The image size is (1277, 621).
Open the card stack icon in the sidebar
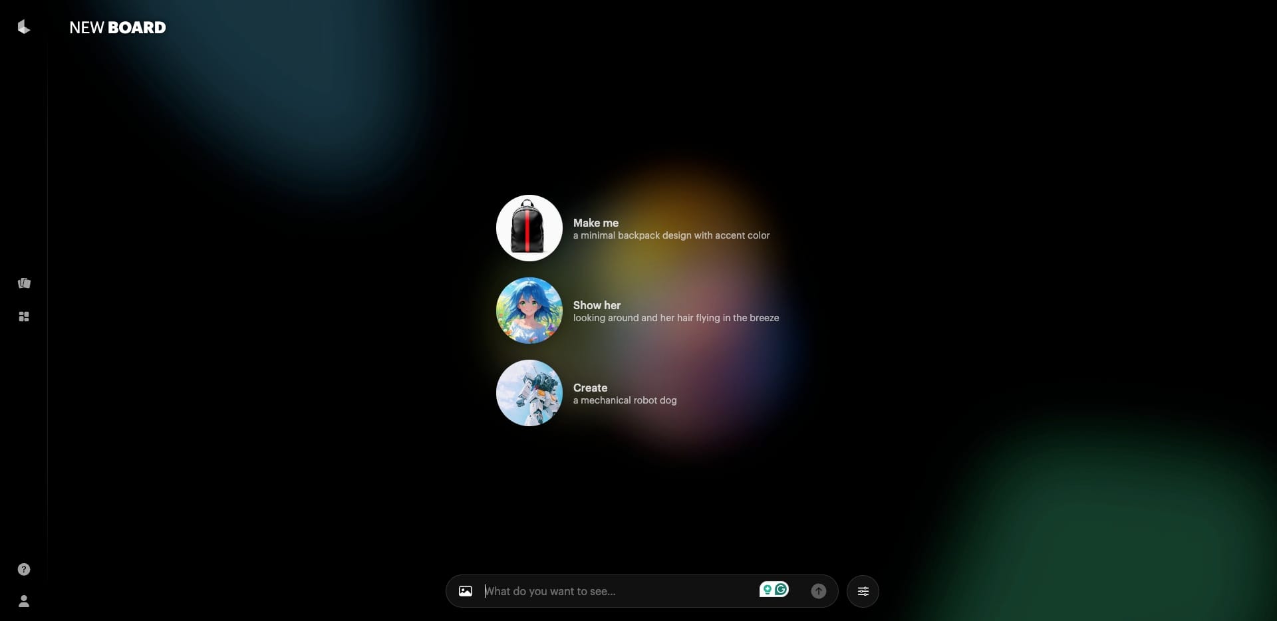[24, 283]
